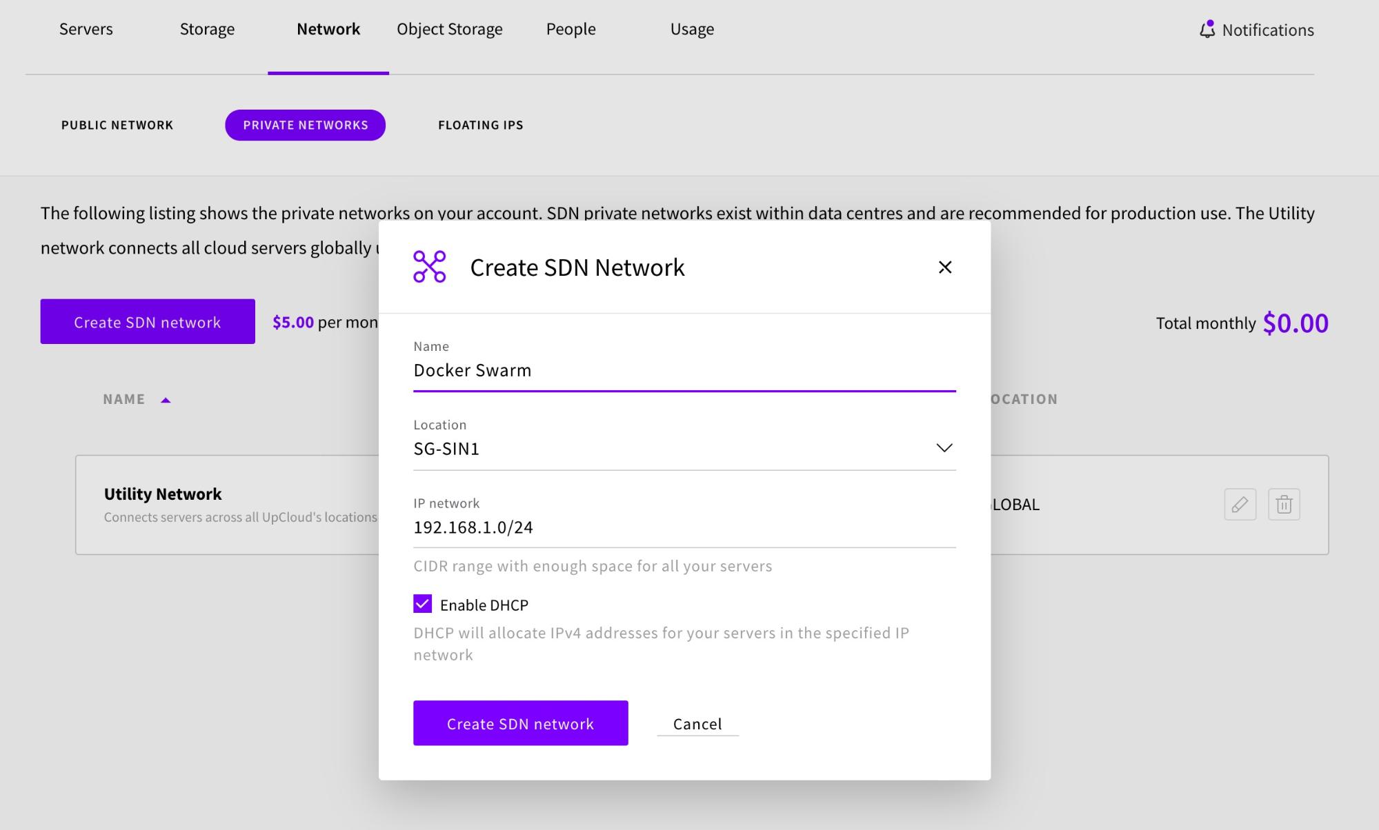Screen dimensions: 1379x830
Task: Untick the Enable DHCP checkbox
Action: pos(423,604)
